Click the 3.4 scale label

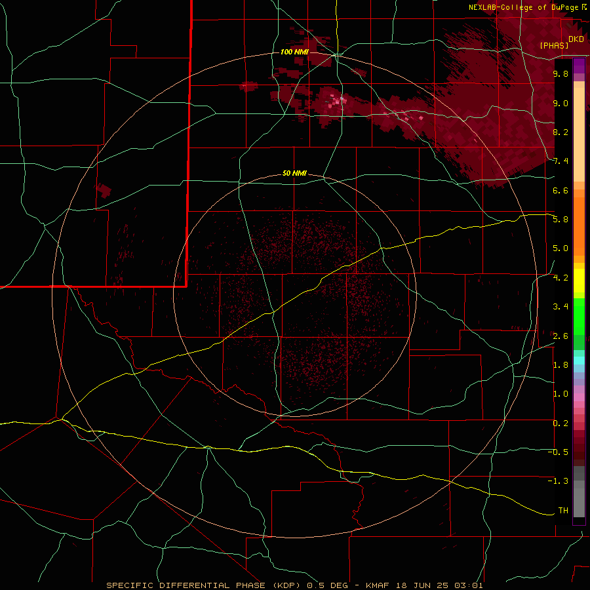[560, 307]
